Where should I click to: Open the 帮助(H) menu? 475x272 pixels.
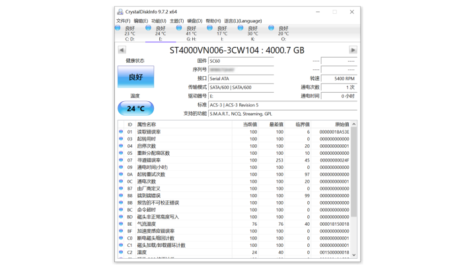pos(213,21)
